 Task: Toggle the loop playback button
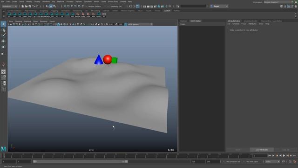click(x=284, y=161)
